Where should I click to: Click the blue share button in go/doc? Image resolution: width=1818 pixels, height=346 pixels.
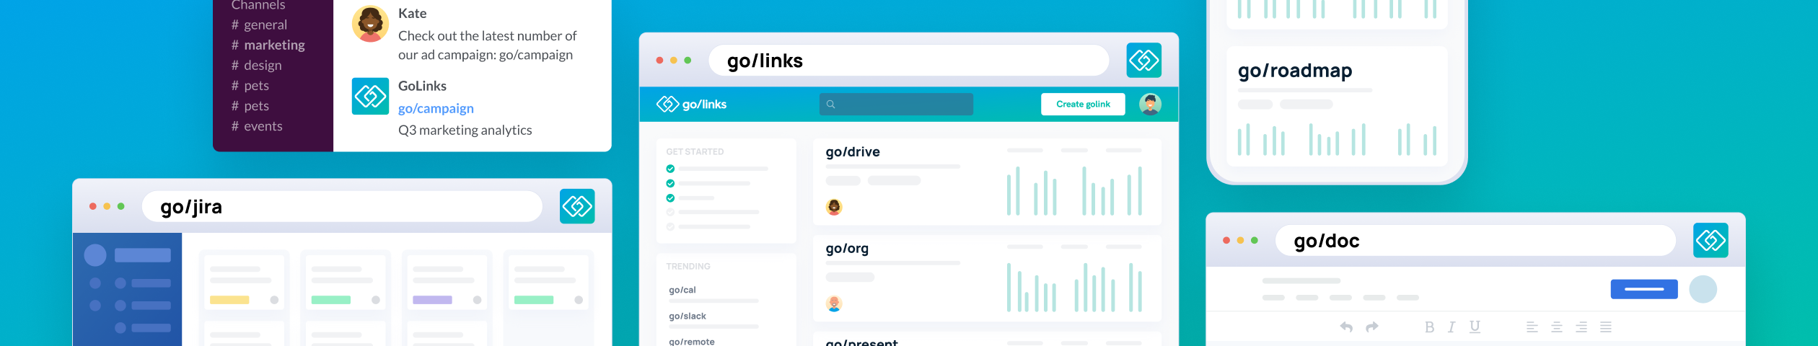pyautogui.click(x=1644, y=290)
